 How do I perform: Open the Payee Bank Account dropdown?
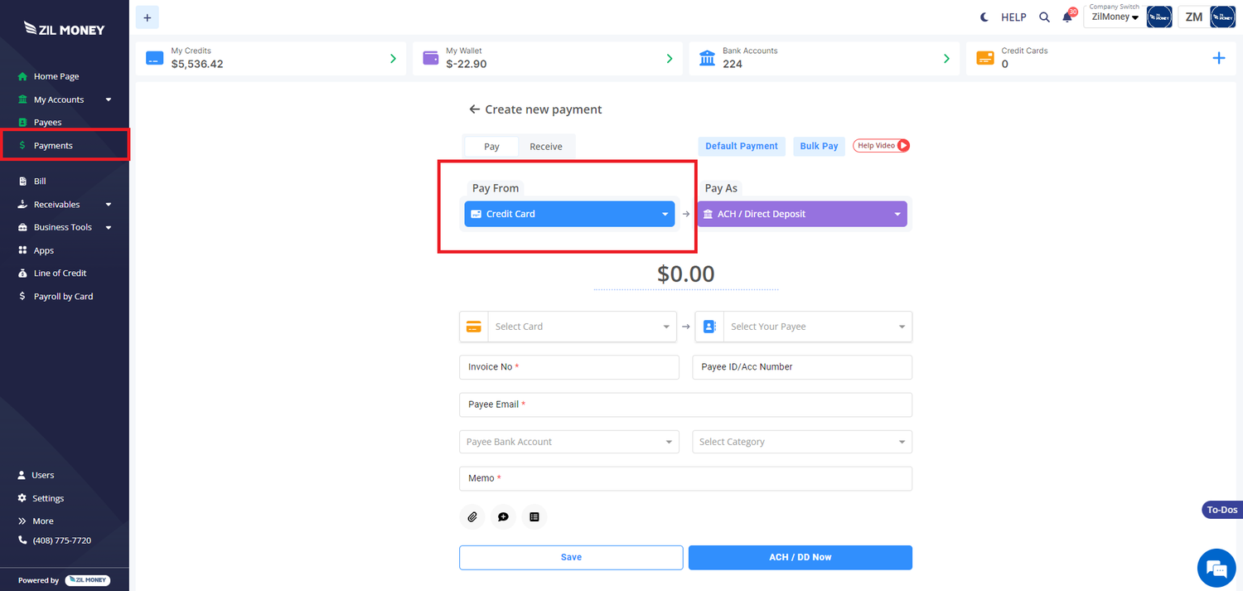[569, 442]
